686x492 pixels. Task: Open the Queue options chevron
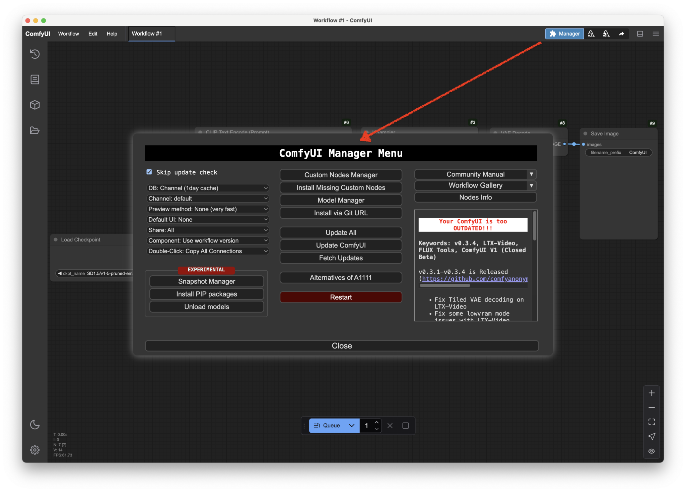[351, 425]
